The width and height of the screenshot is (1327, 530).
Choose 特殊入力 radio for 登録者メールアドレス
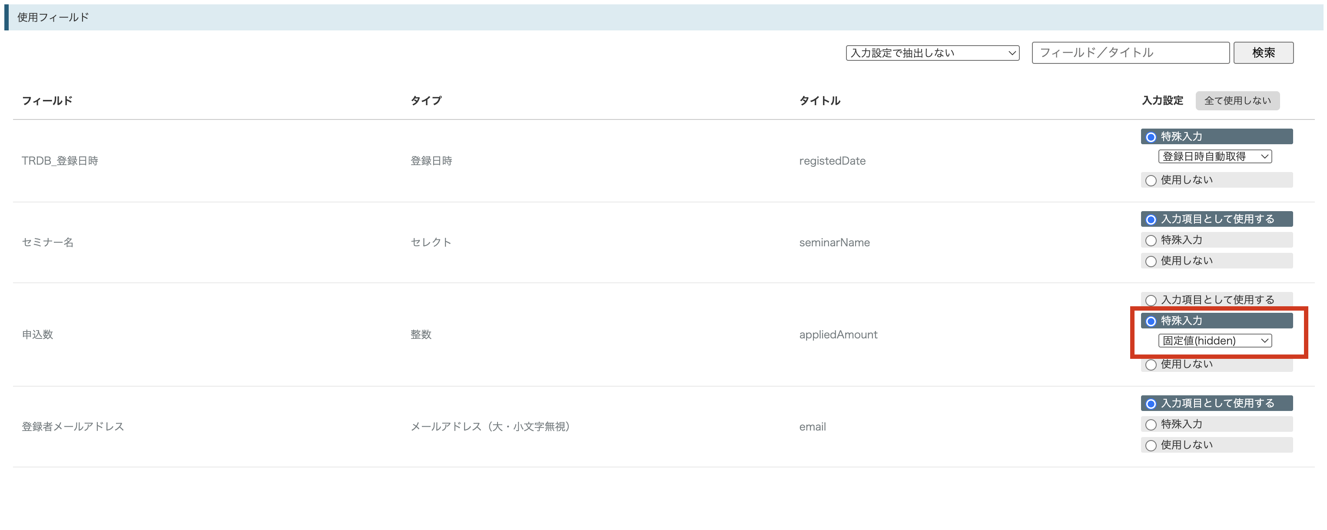point(1151,424)
